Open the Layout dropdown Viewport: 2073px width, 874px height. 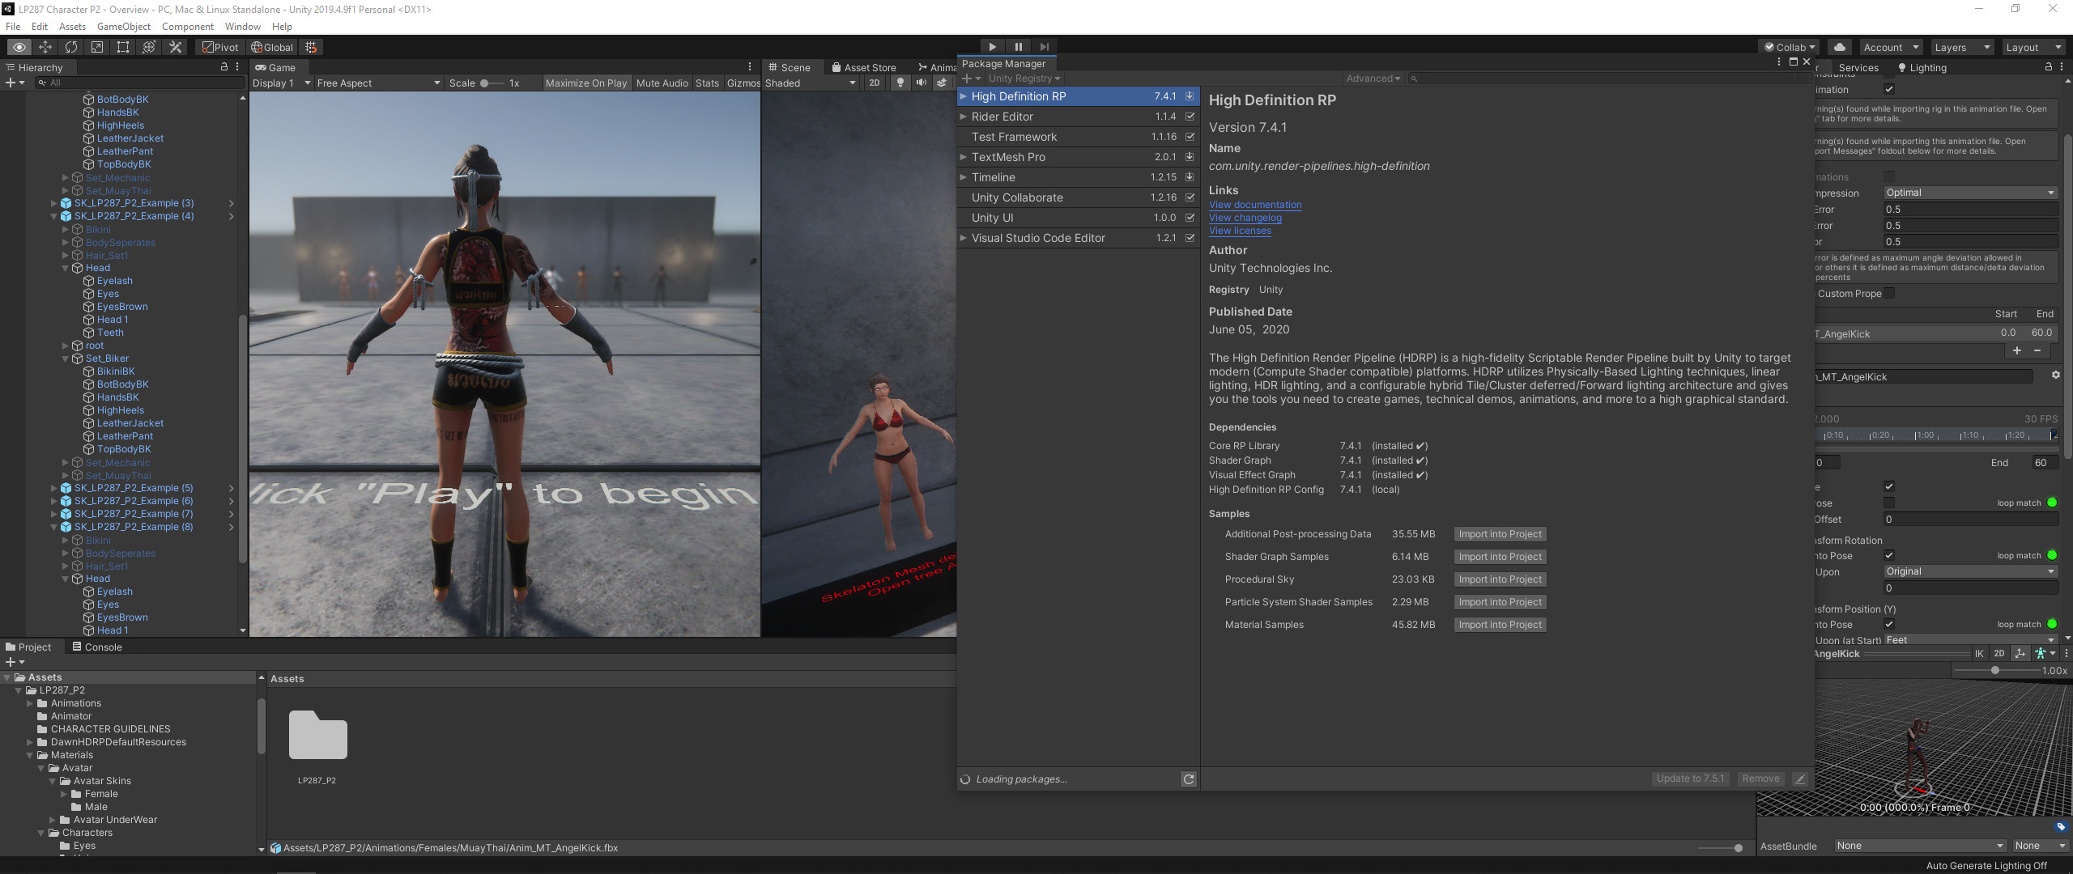pos(2033,47)
